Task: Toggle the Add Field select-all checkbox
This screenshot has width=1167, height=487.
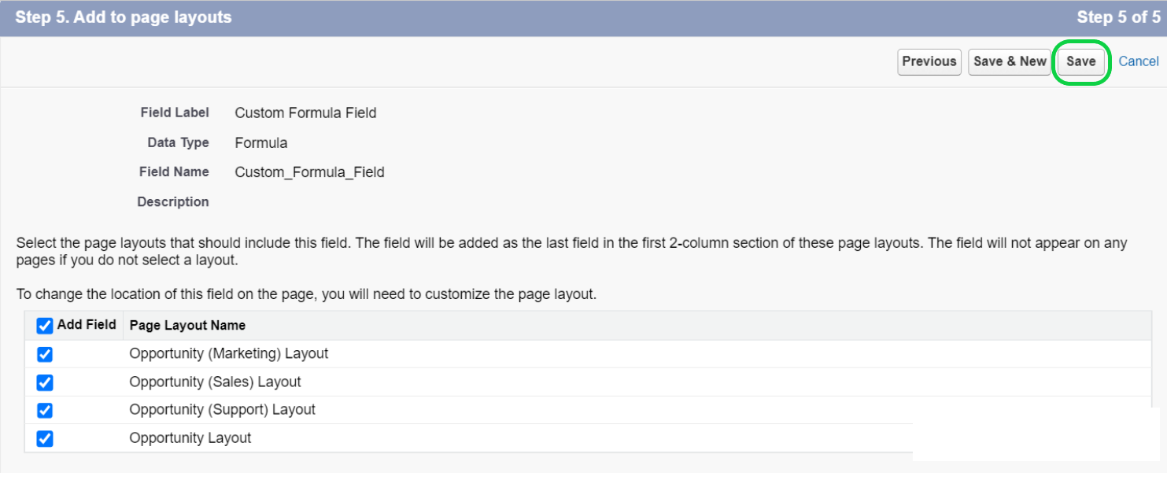Action: click(x=45, y=326)
